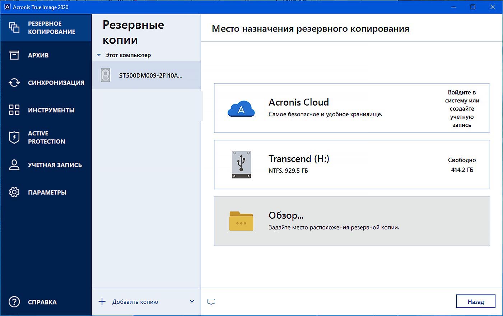
Task: Open the Параметры settings label
Action: click(x=47, y=192)
